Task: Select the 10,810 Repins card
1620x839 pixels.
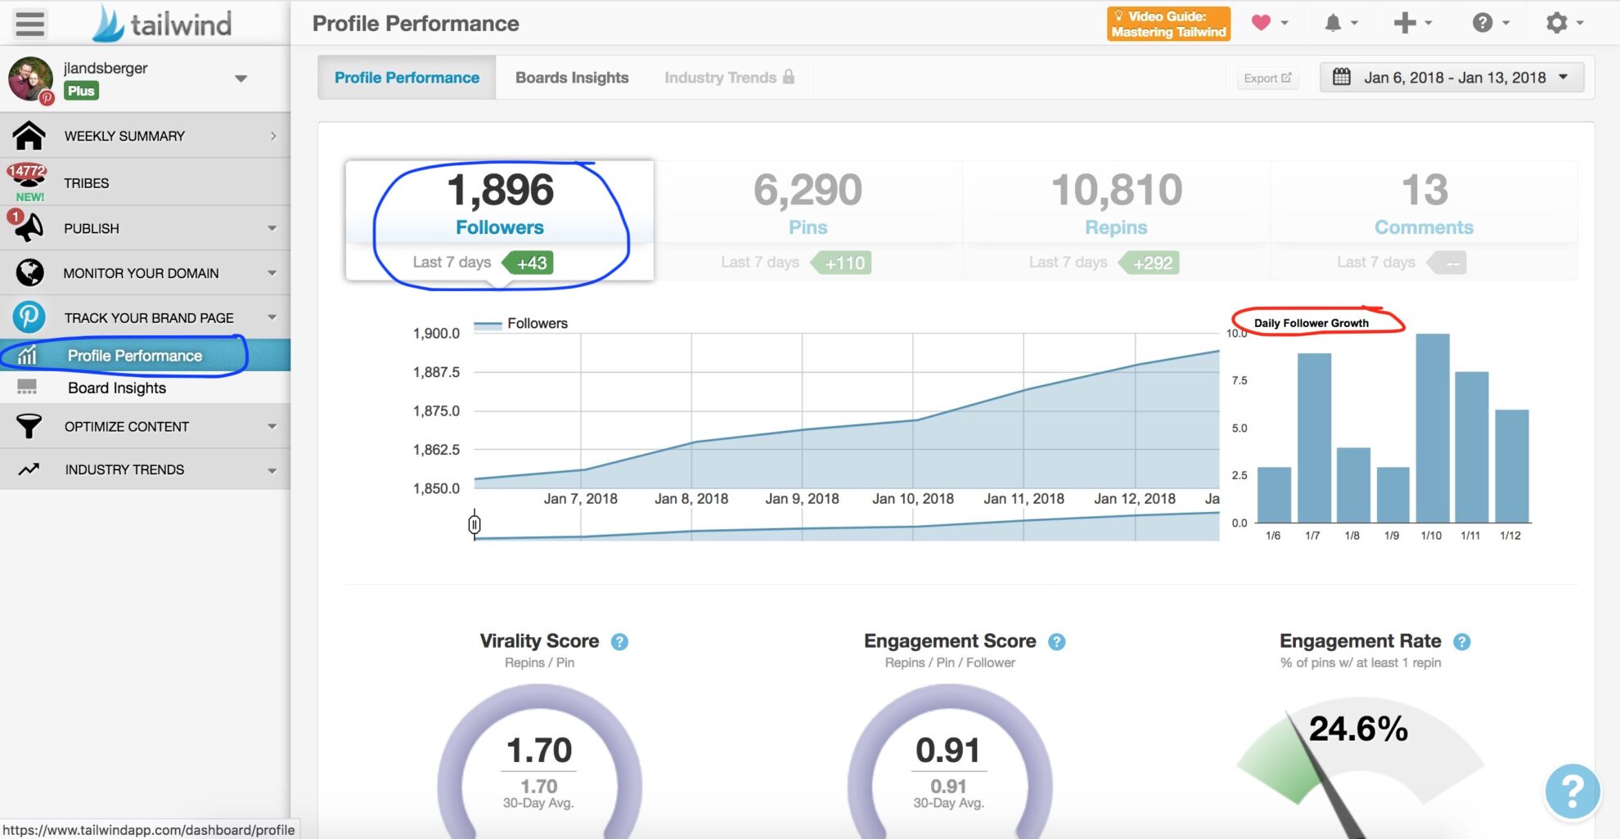Action: tap(1116, 221)
